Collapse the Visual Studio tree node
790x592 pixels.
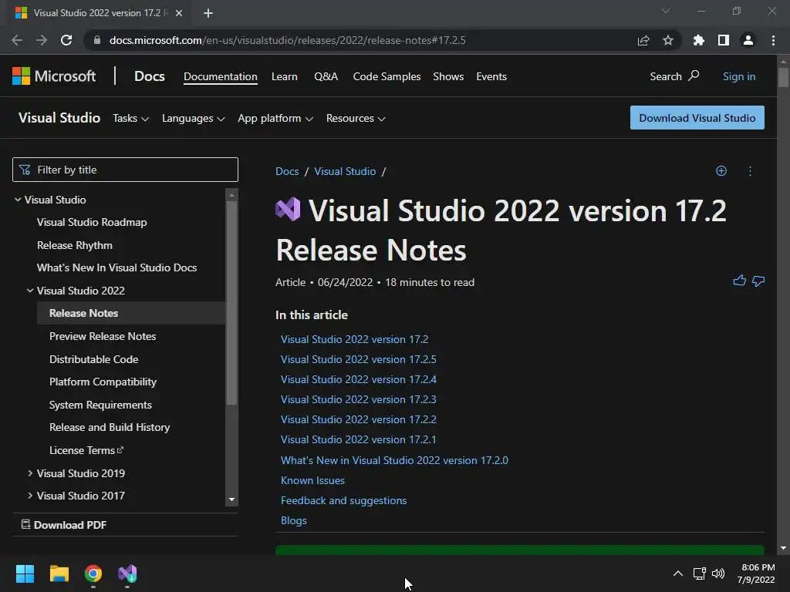(18, 200)
